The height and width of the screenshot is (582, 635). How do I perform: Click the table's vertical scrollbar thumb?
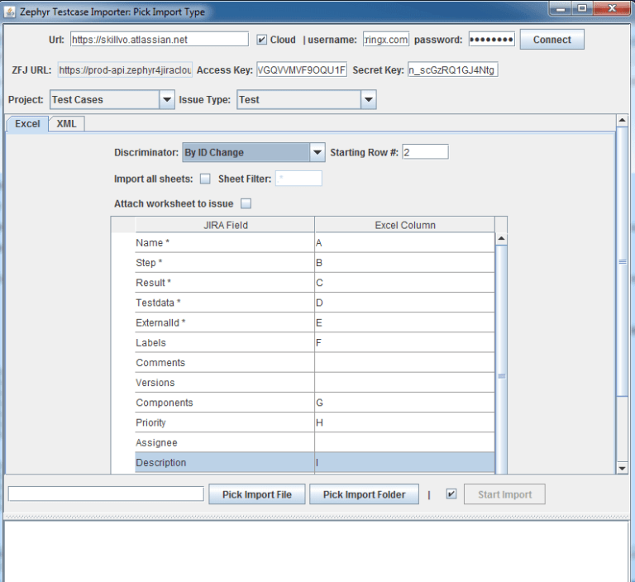501,376
